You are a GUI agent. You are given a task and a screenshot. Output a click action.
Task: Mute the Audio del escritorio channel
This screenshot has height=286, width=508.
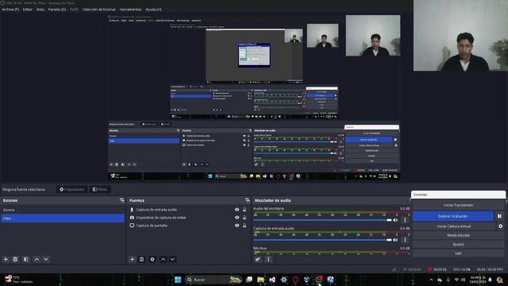pos(395,220)
